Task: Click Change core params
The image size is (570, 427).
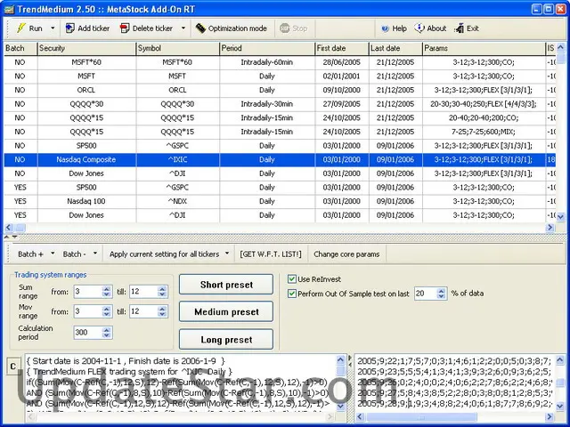Action: [x=346, y=254]
